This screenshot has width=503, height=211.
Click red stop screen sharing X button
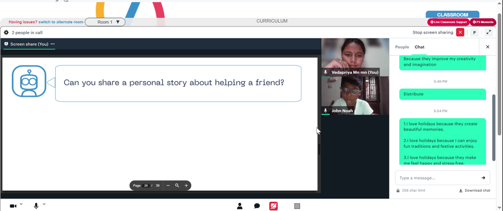coord(460,32)
